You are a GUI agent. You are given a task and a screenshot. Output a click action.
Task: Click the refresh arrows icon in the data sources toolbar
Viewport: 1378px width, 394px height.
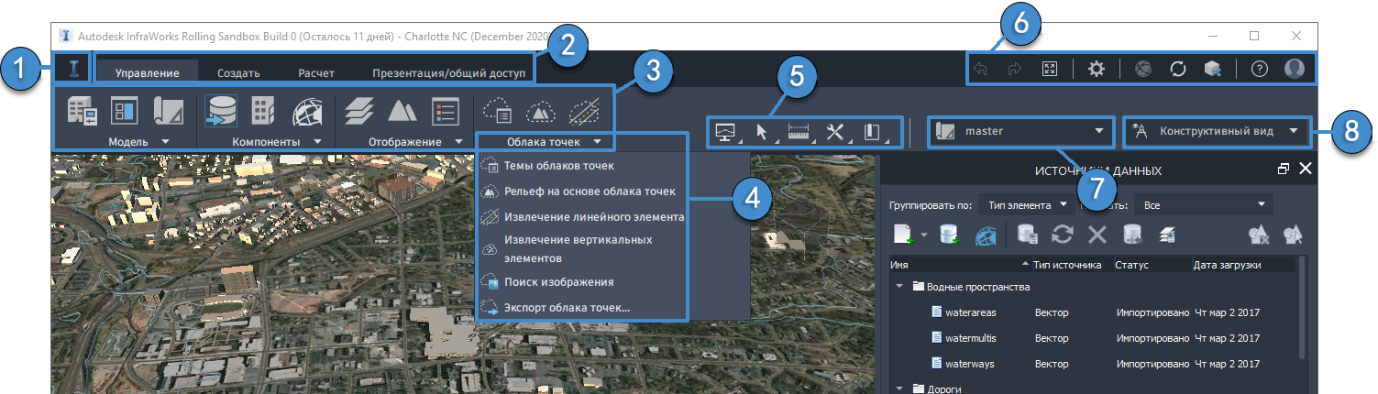[x=1063, y=235]
